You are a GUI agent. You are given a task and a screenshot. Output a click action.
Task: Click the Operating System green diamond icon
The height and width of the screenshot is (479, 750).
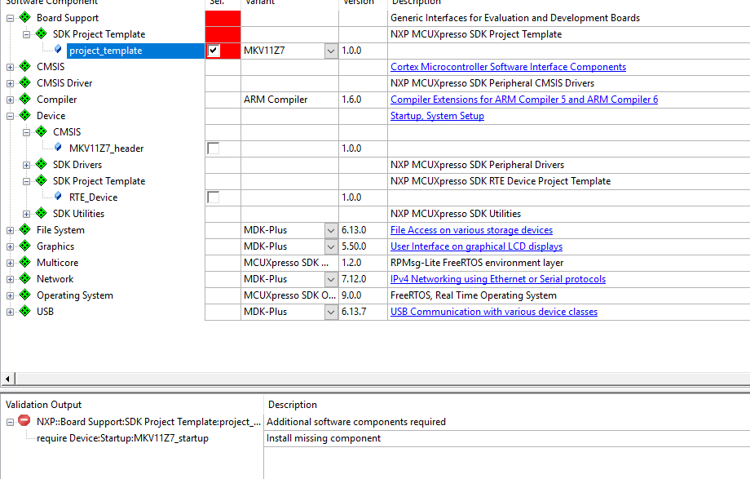click(x=25, y=295)
